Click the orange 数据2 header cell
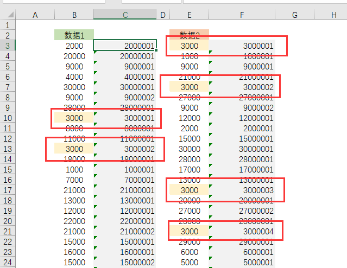Screen dimensions: 347x268 click(189, 35)
